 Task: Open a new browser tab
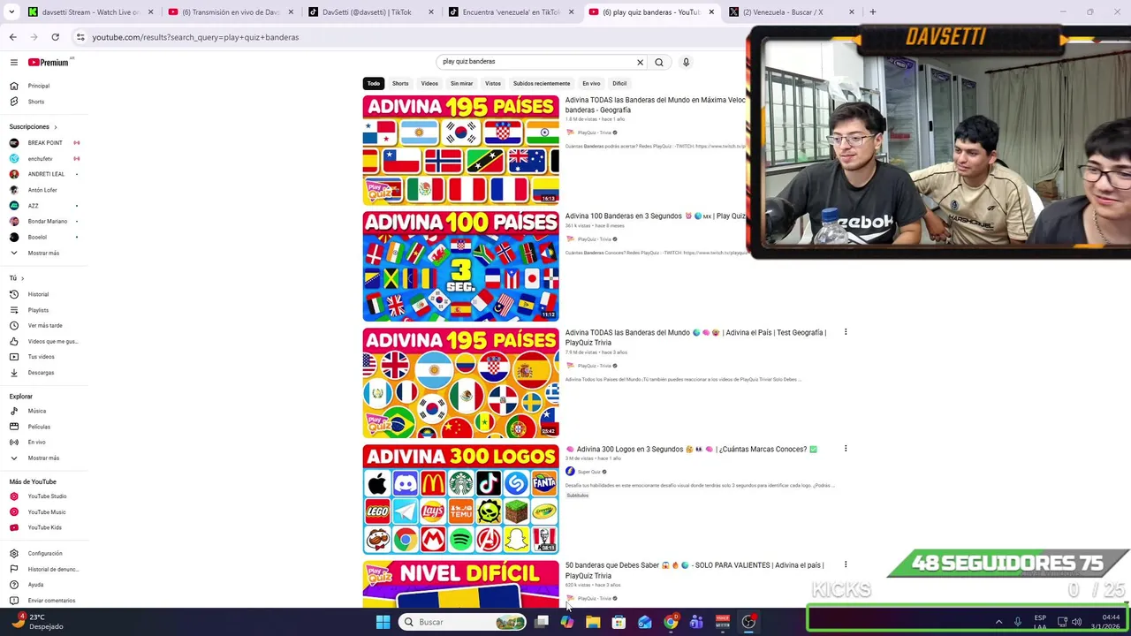(x=872, y=12)
